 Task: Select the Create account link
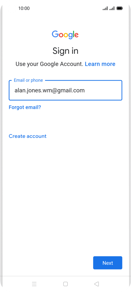(x=28, y=136)
